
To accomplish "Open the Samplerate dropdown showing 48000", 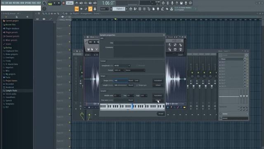I will (x=122, y=65).
